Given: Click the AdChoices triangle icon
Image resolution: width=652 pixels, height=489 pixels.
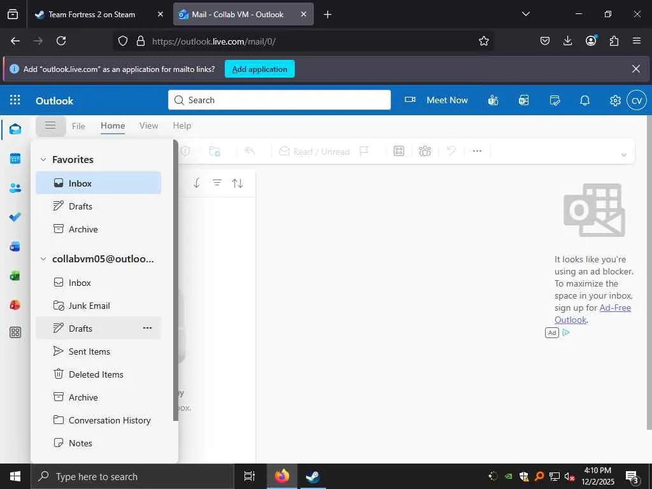Looking at the screenshot, I should (566, 332).
